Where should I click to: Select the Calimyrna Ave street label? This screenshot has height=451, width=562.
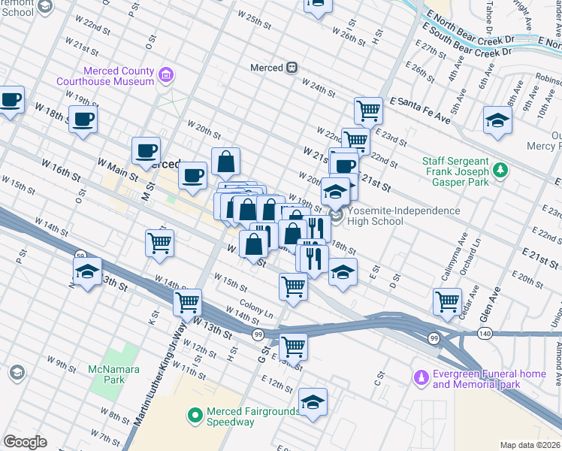(x=454, y=256)
